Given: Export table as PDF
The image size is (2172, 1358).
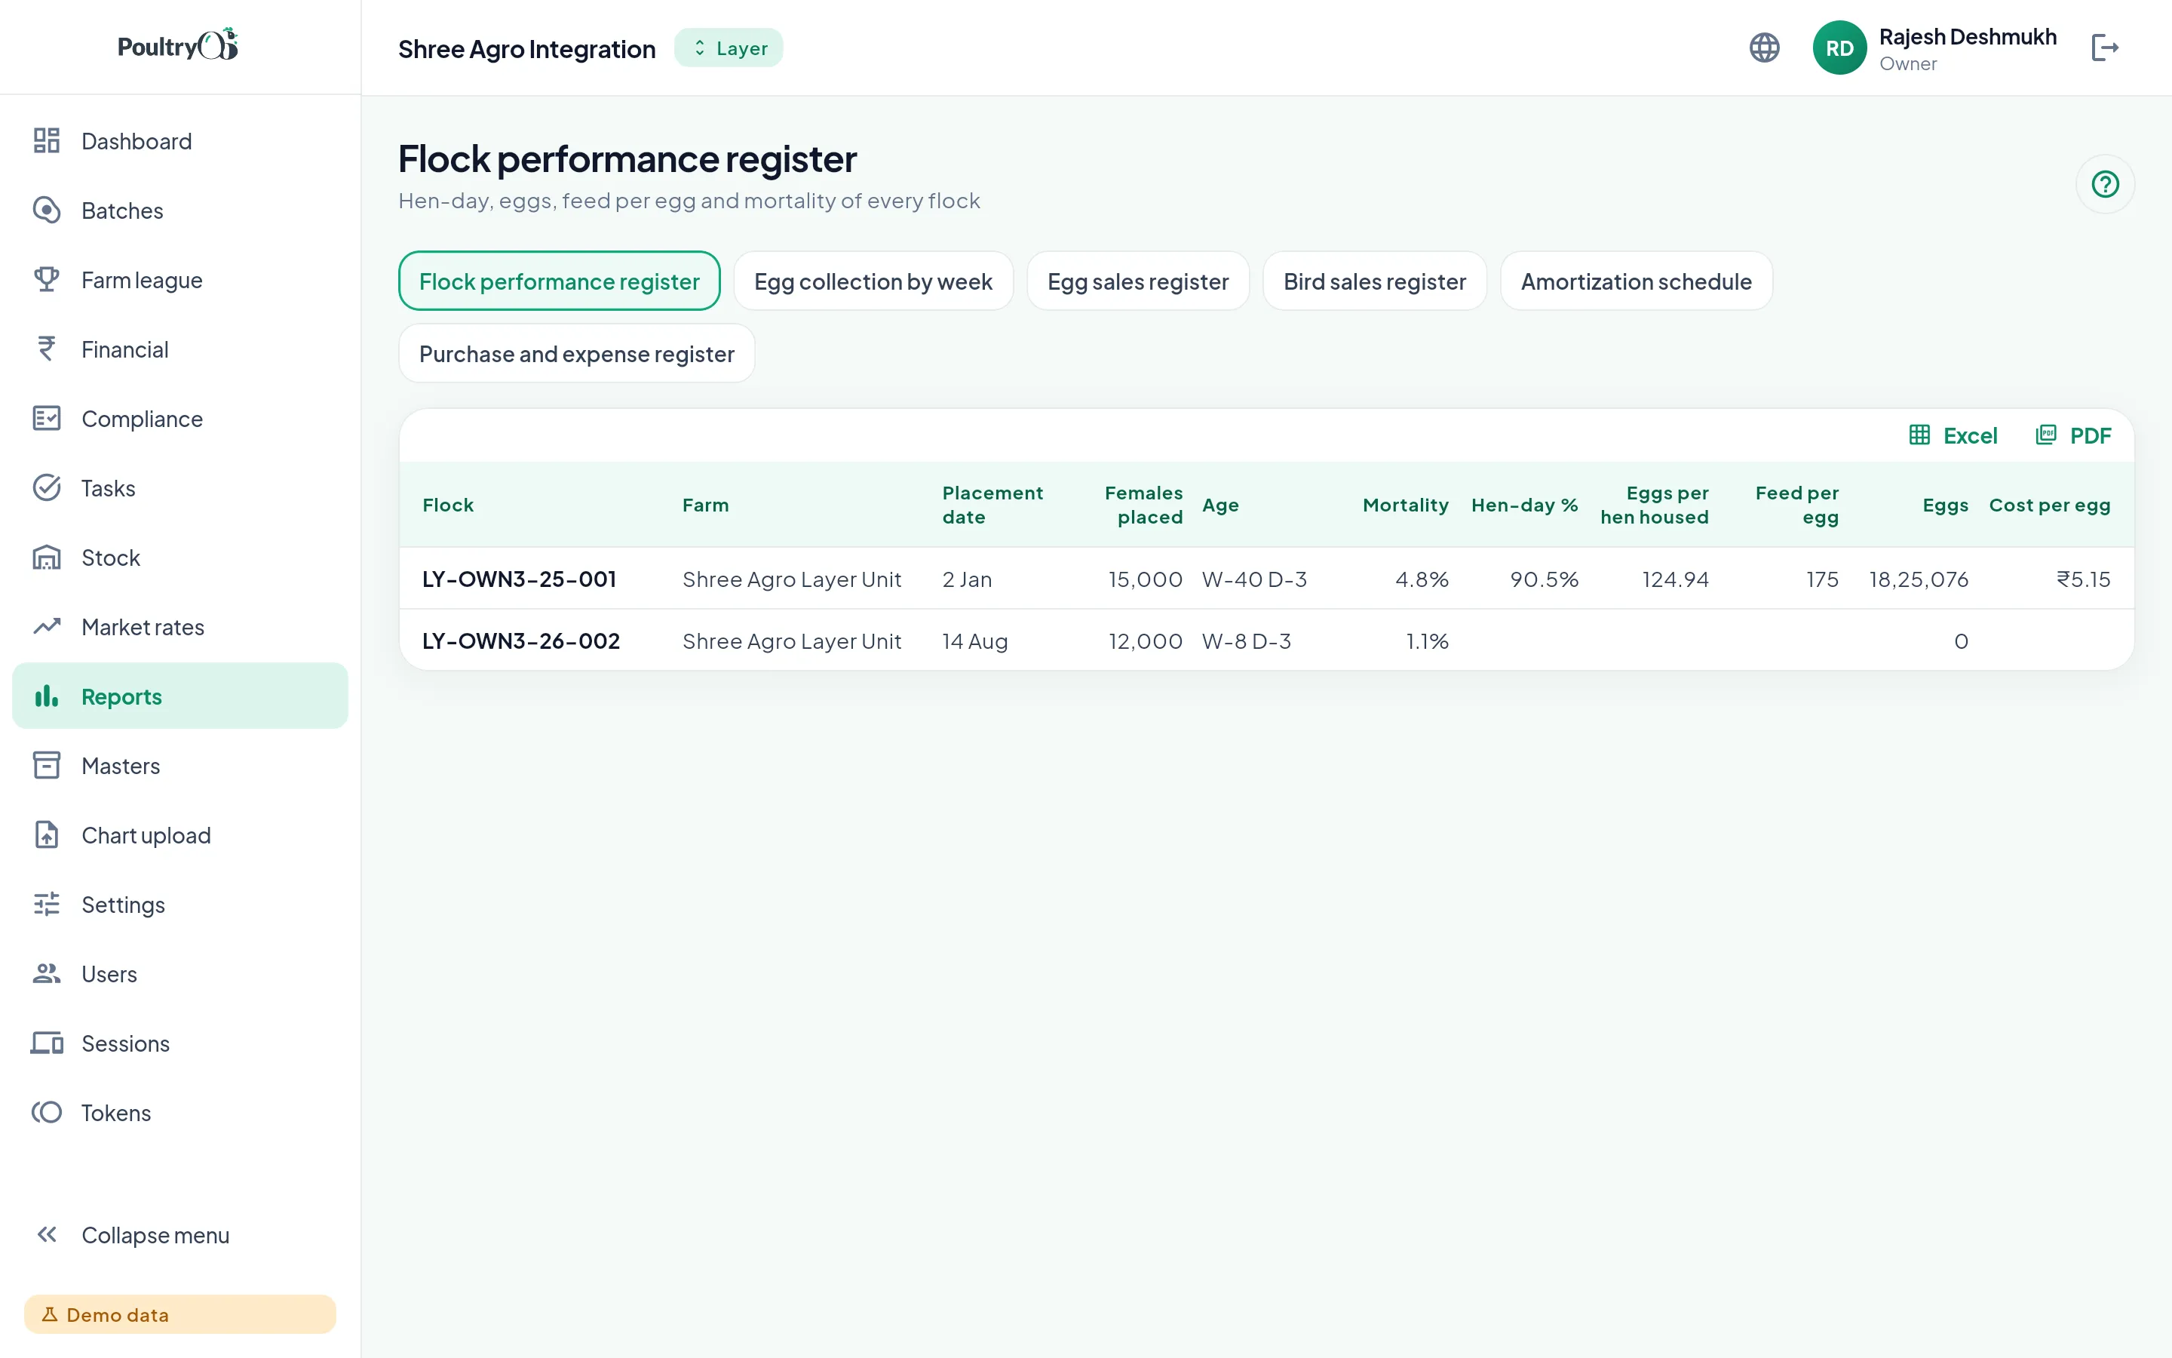Looking at the screenshot, I should (2073, 435).
